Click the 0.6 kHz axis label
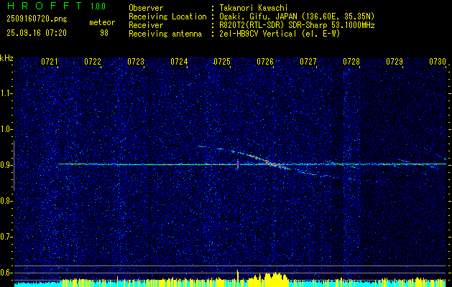This screenshot has width=452, height=287. (x=6, y=273)
